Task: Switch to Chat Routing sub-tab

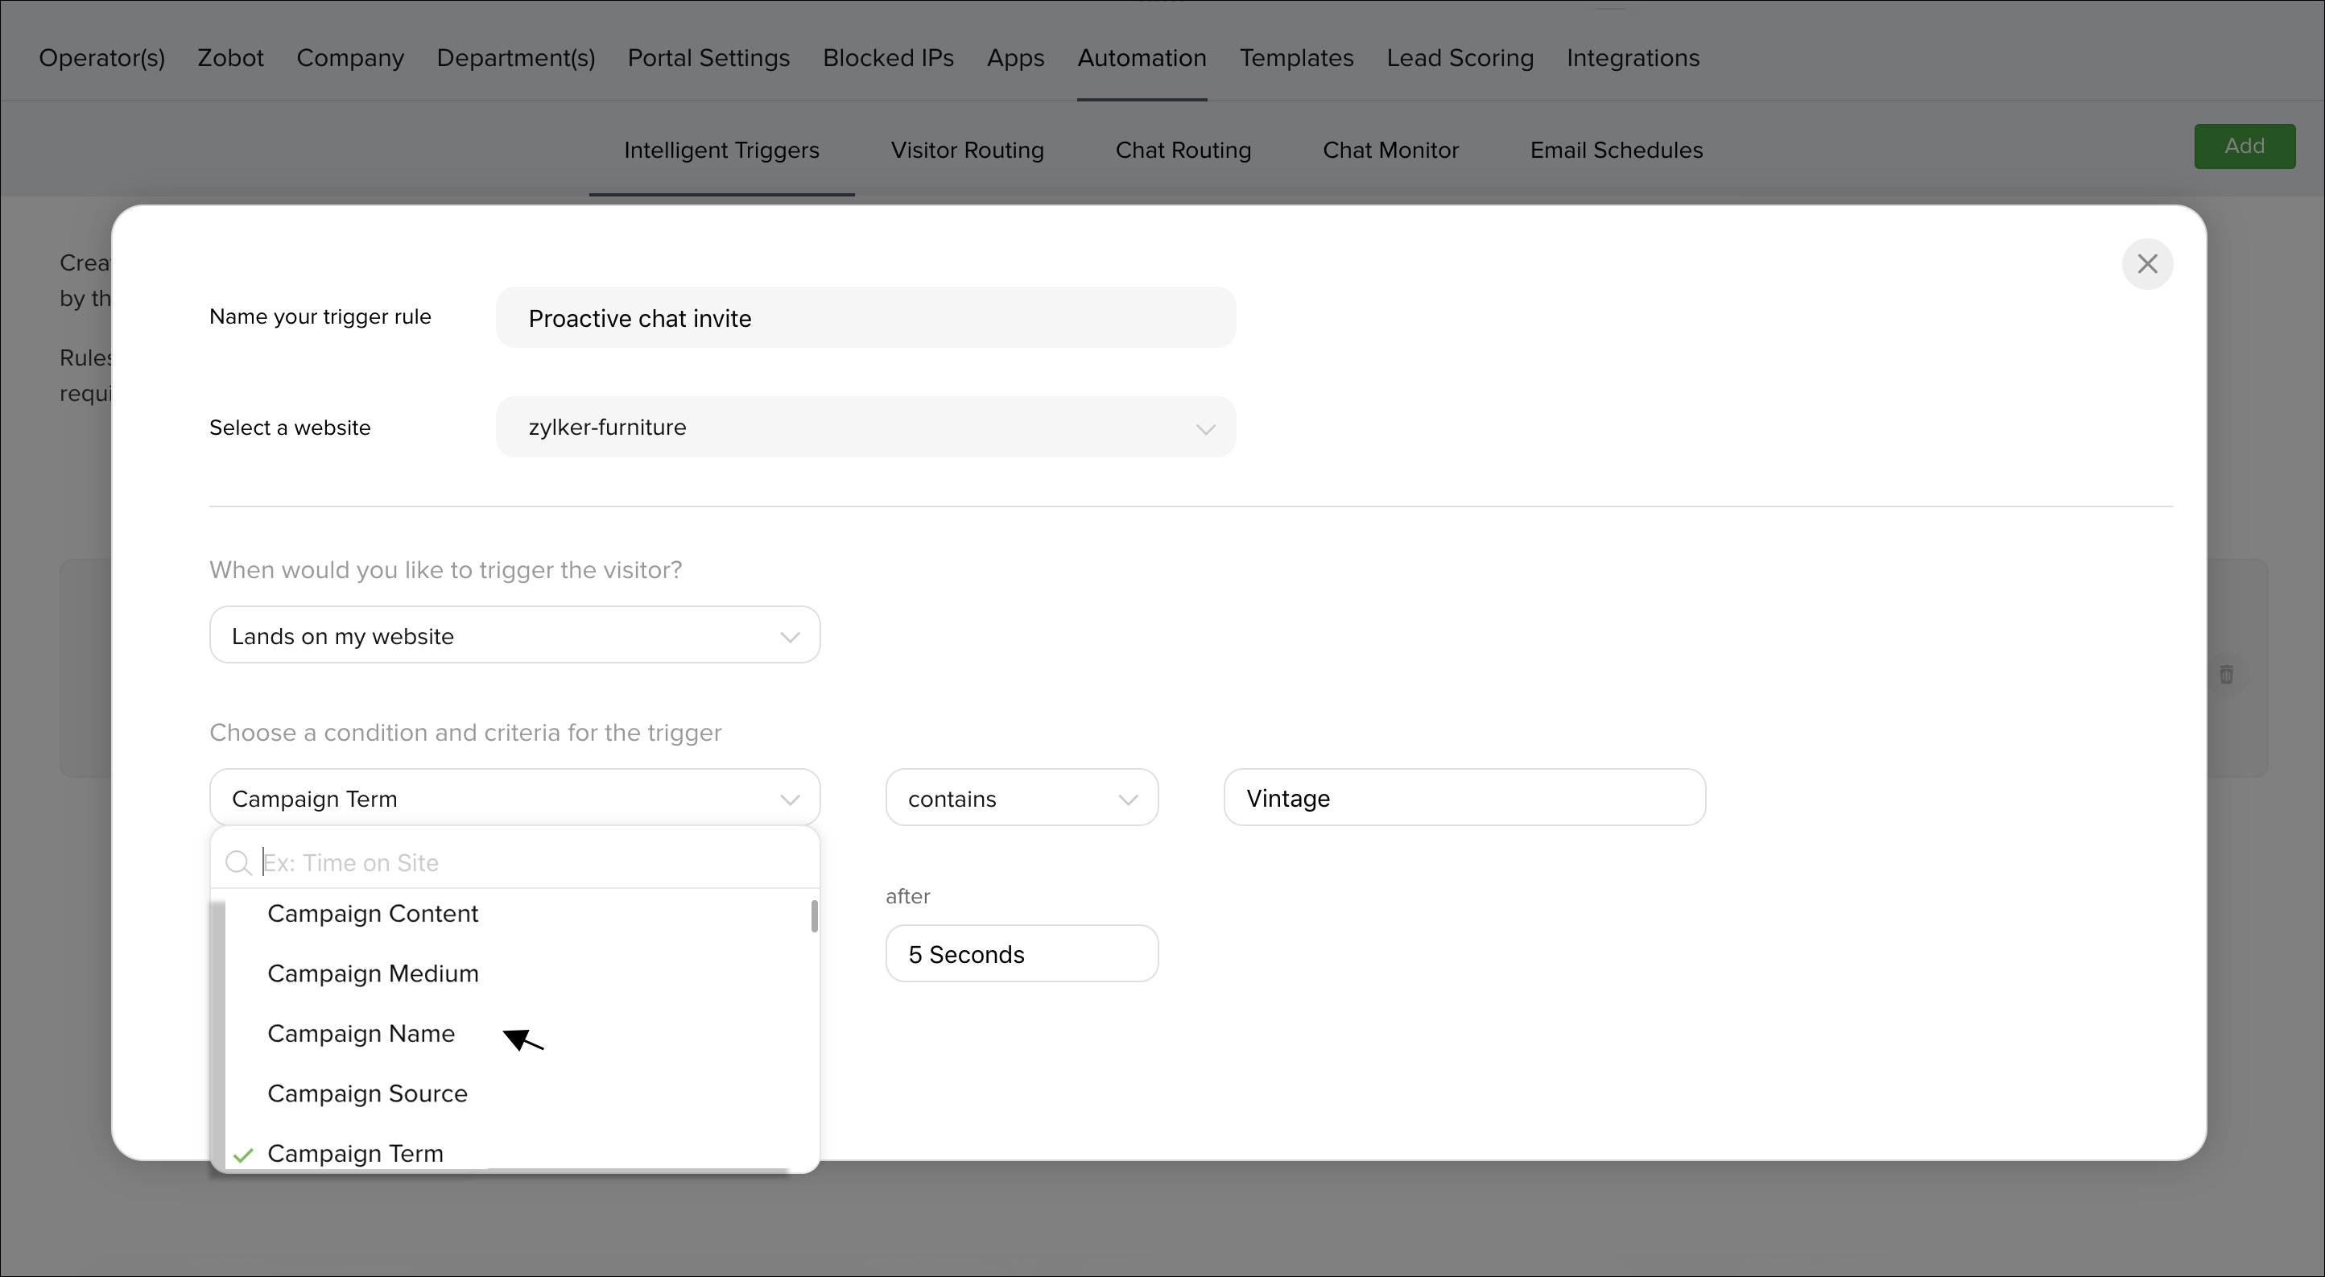Action: pos(1183,150)
